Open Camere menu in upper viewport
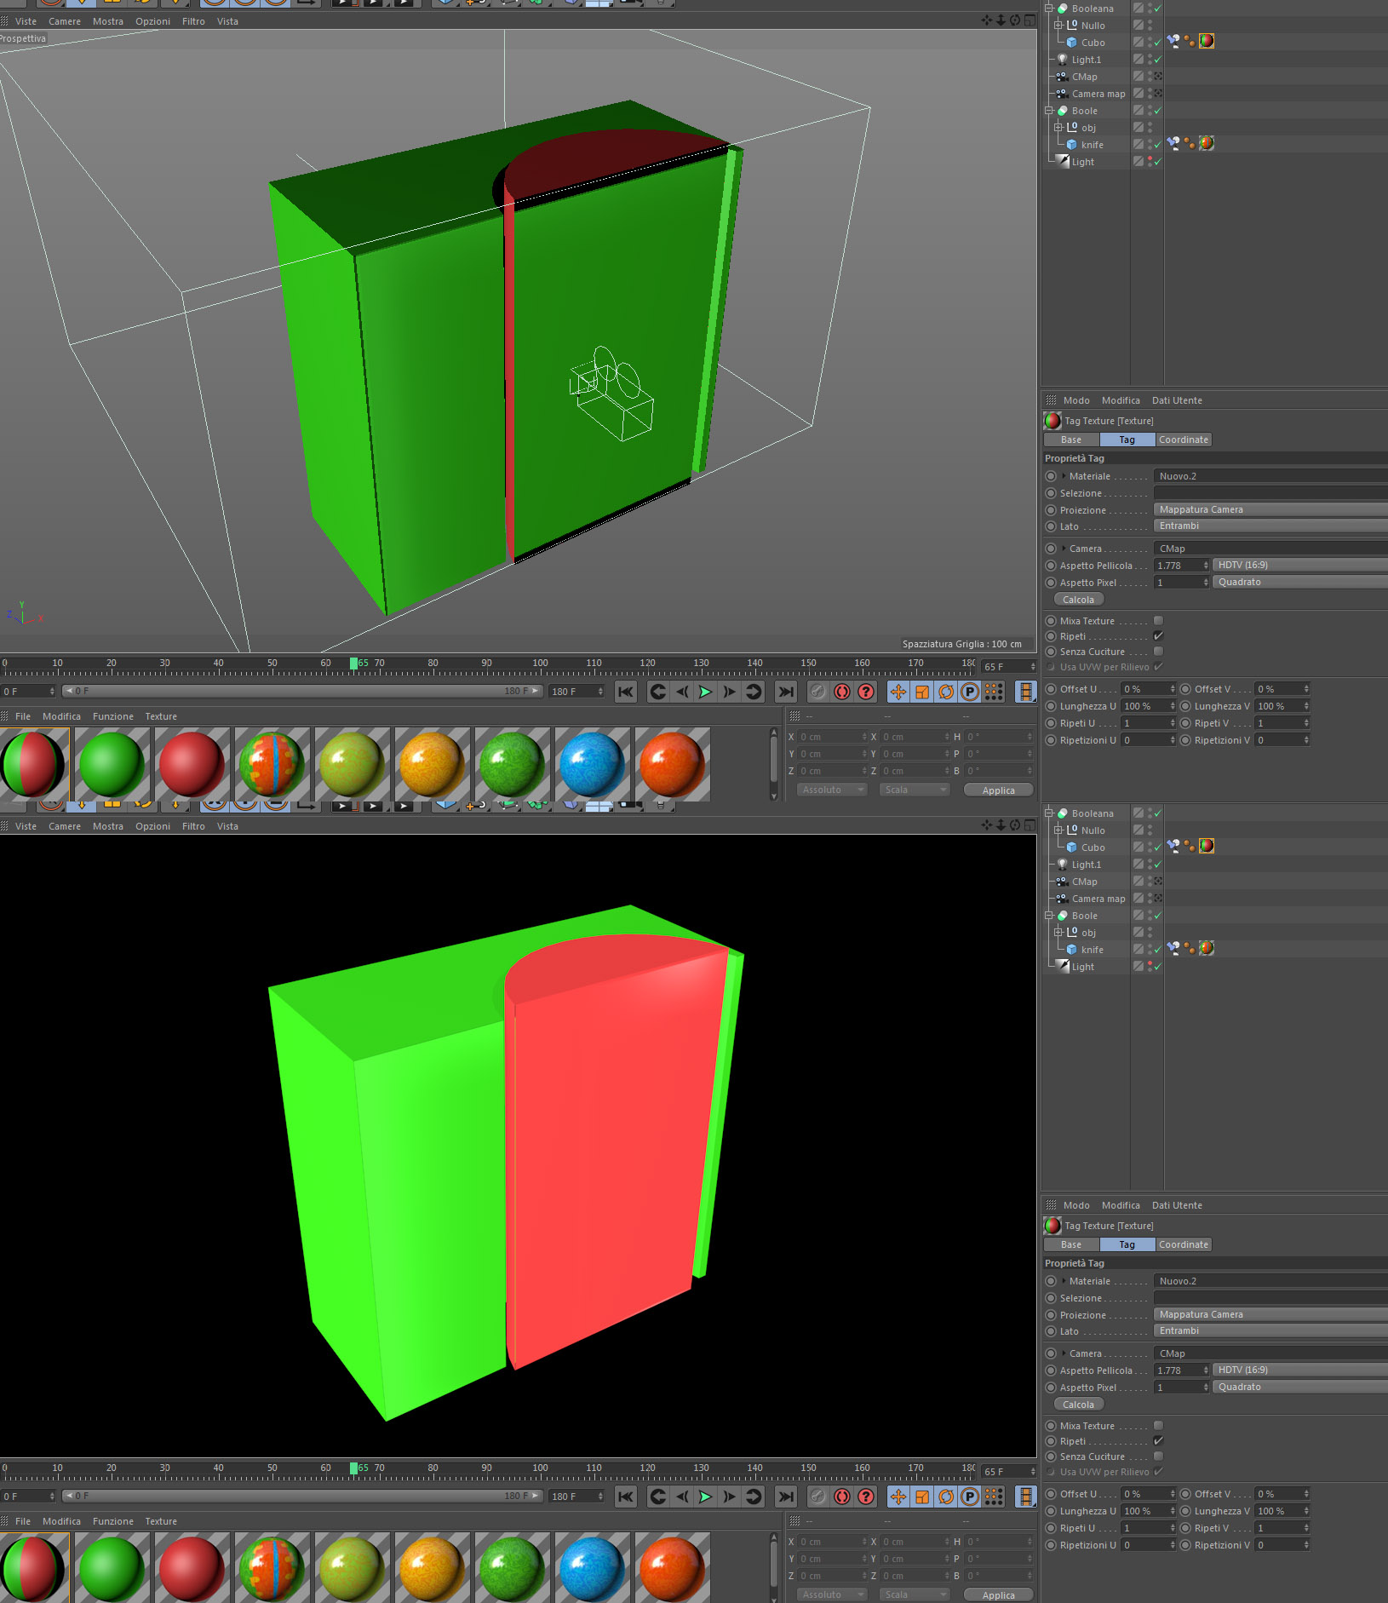The height and width of the screenshot is (1603, 1388). coord(65,21)
